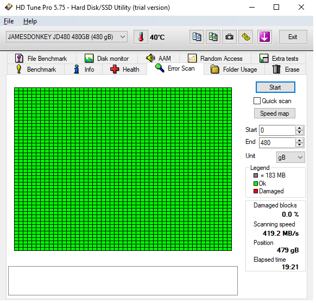Expand the JAMESDONKEY JD480 drive dropdown
Screen dimensions: 316x303
coord(67,37)
